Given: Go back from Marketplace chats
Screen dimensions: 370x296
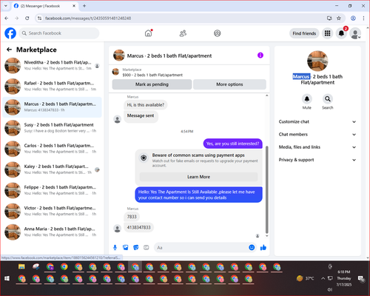Looking at the screenshot, I should pyautogui.click(x=9, y=50).
